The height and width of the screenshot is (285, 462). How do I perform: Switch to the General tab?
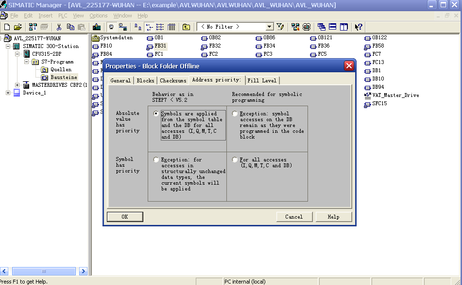pyautogui.click(x=120, y=80)
